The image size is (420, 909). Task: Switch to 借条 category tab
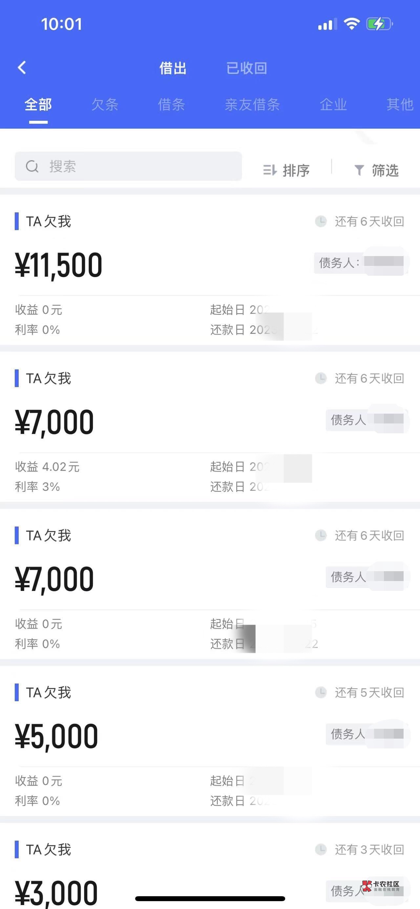(171, 104)
